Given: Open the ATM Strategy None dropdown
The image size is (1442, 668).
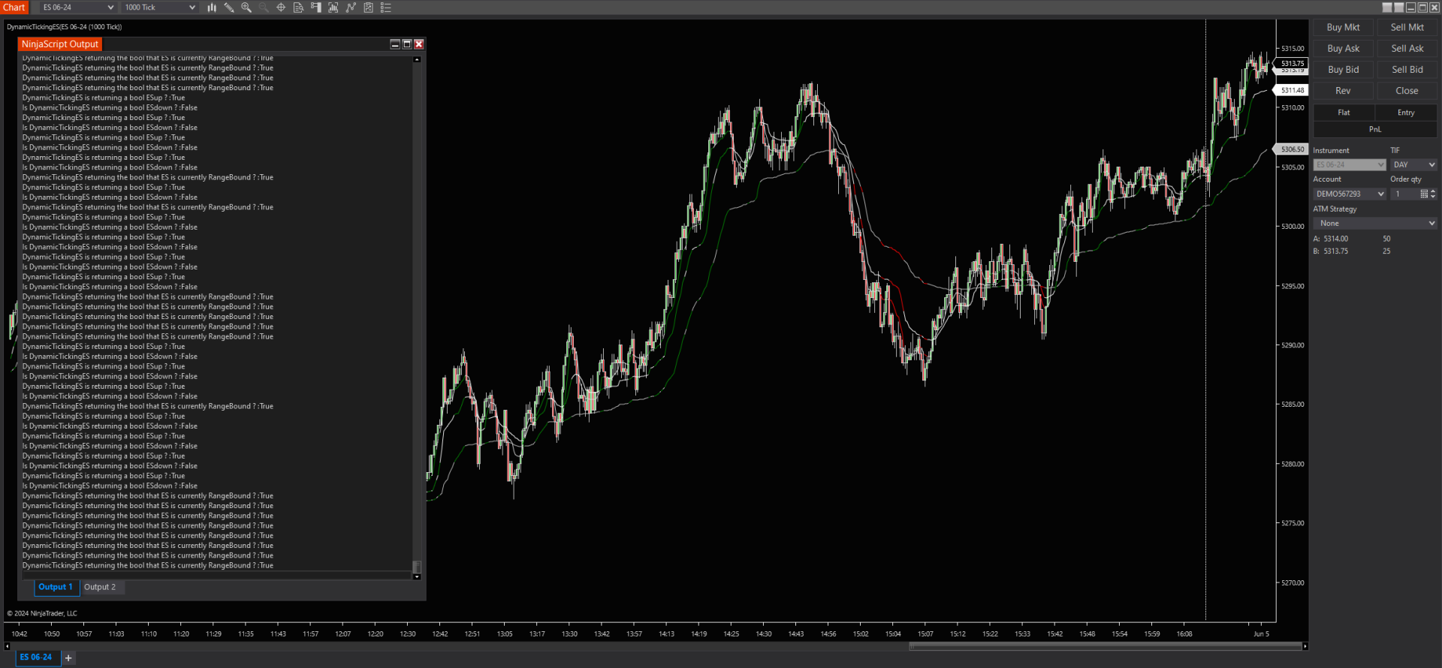Looking at the screenshot, I should 1374,224.
